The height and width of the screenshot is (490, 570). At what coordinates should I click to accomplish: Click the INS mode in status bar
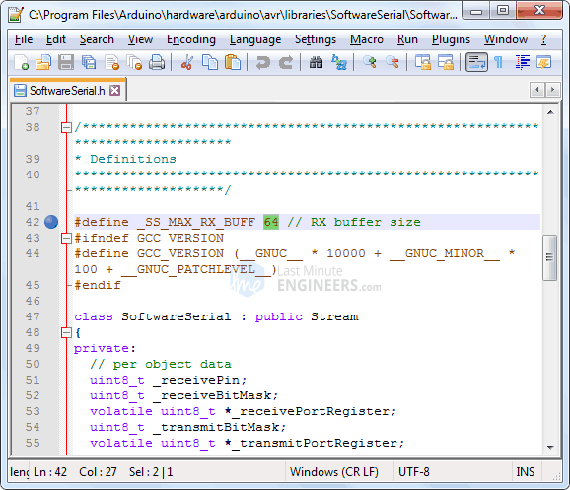pos(526,472)
